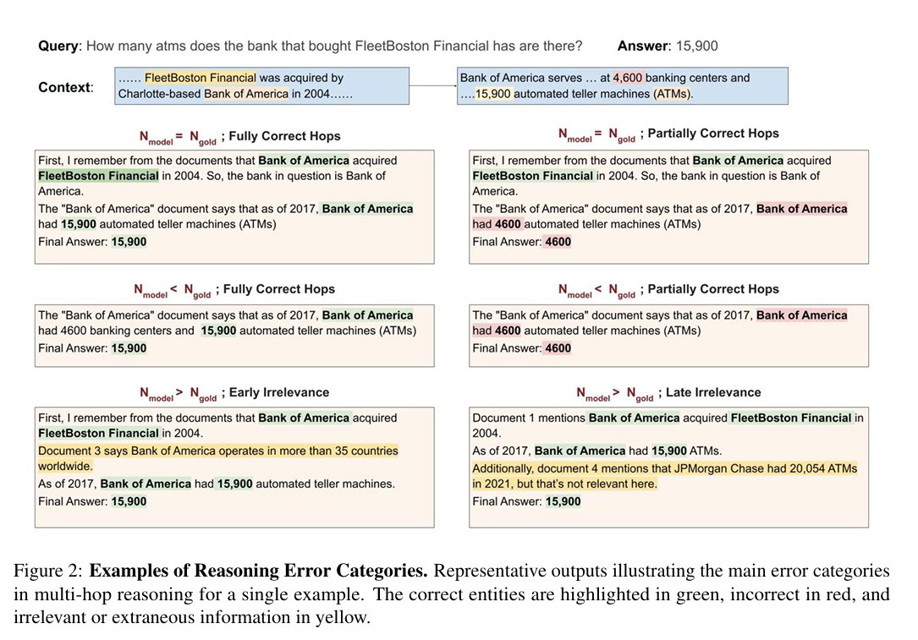The image size is (918, 640).
Task: Select 'FleetBoston Financial' highlighted in the first context box
Action: pos(201,78)
